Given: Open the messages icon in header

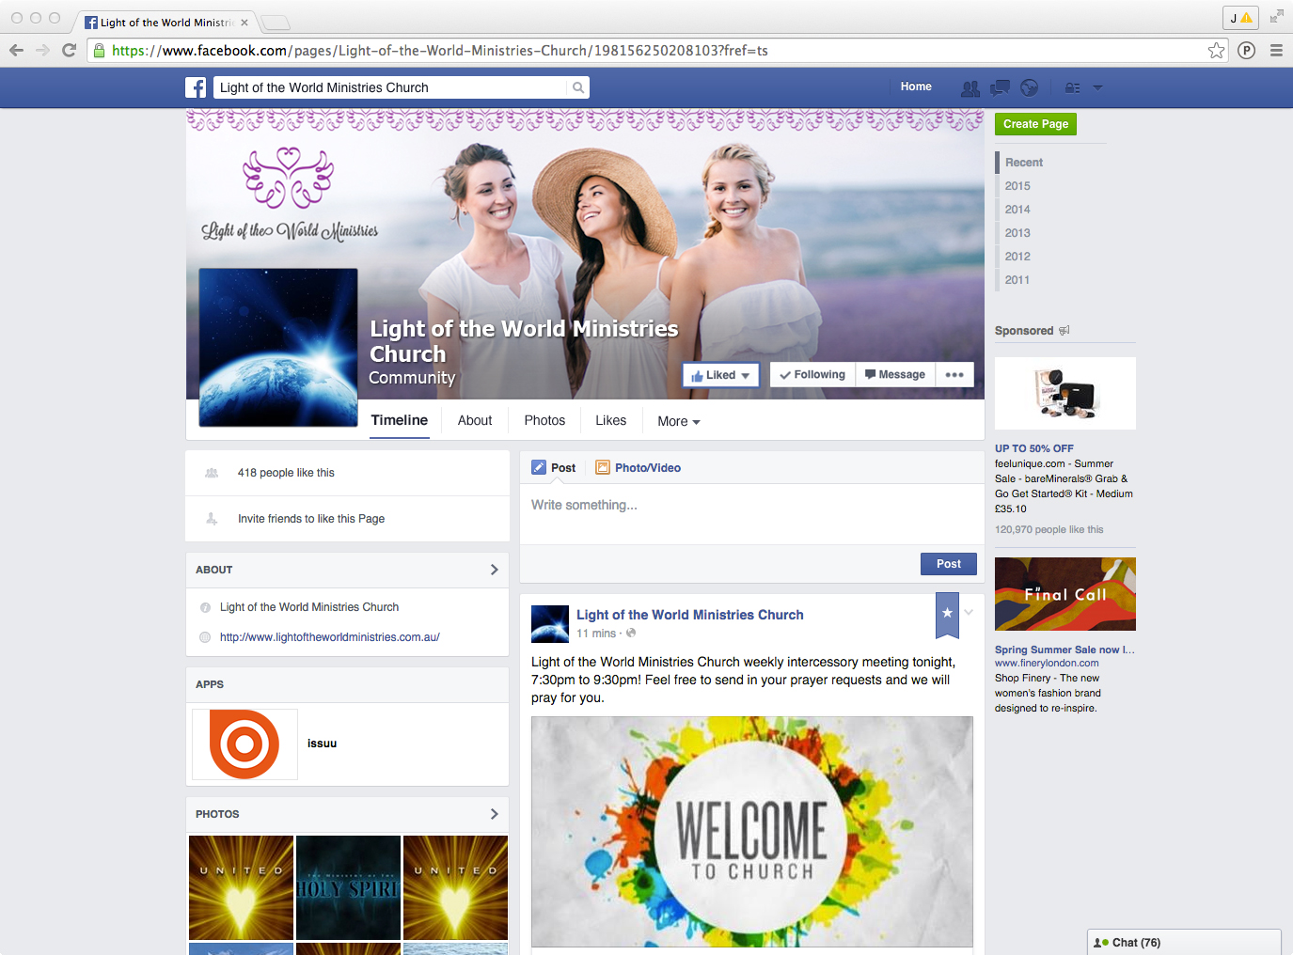Looking at the screenshot, I should coord(1000,87).
